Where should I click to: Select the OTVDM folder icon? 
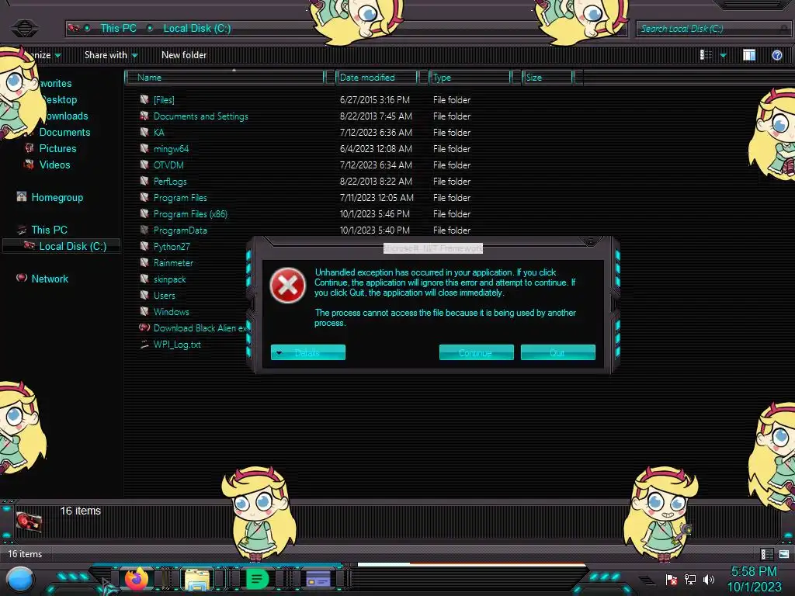pyautogui.click(x=144, y=165)
